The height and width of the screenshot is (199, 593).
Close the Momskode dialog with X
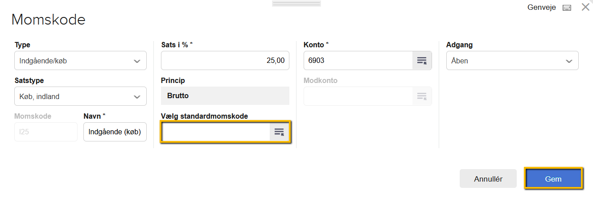click(x=585, y=7)
